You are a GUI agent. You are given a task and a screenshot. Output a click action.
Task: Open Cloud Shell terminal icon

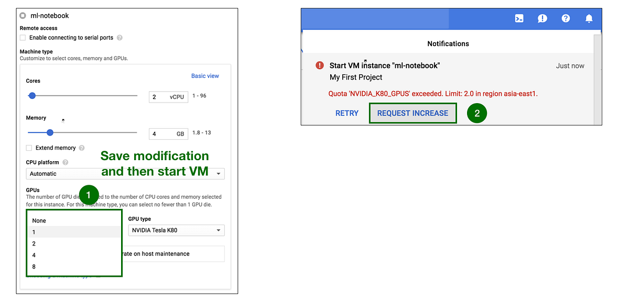[519, 18]
